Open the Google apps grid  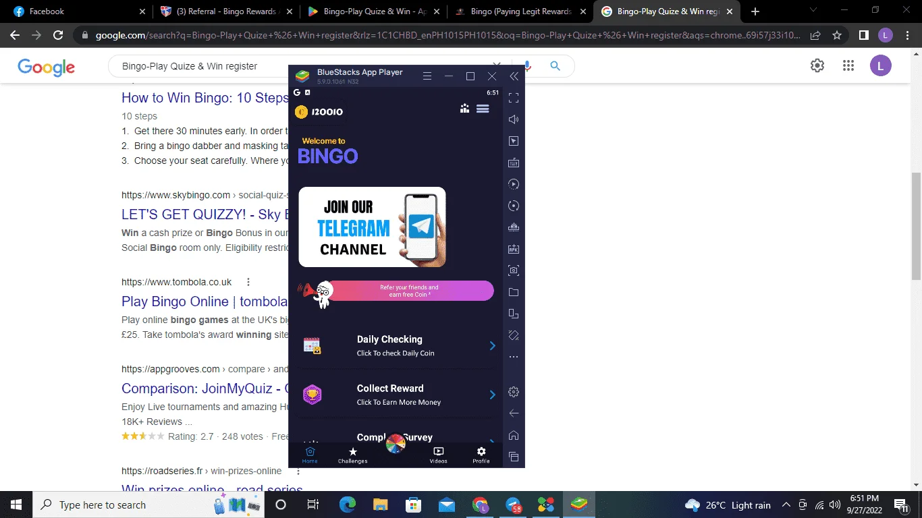coord(848,65)
